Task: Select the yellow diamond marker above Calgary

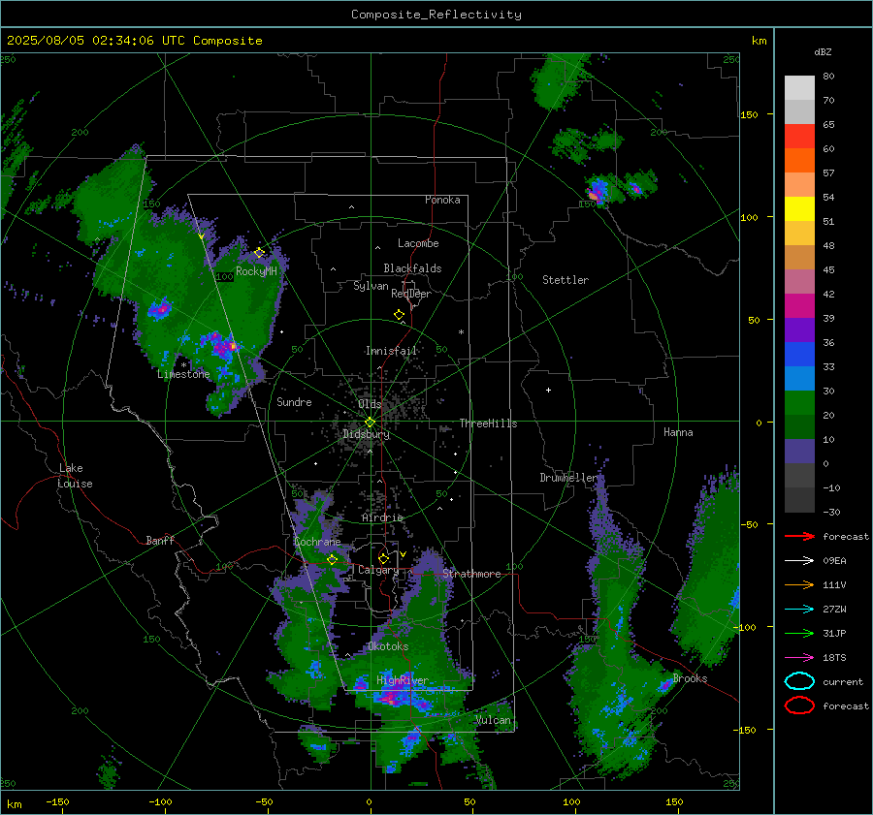Action: coord(383,558)
